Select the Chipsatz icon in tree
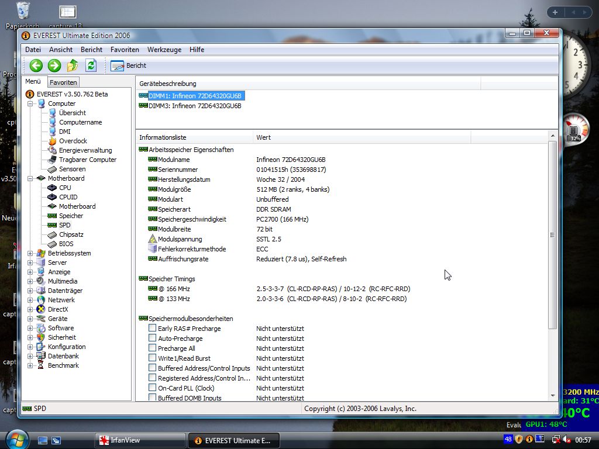Screen dimensions: 599x449 [x=52, y=234]
